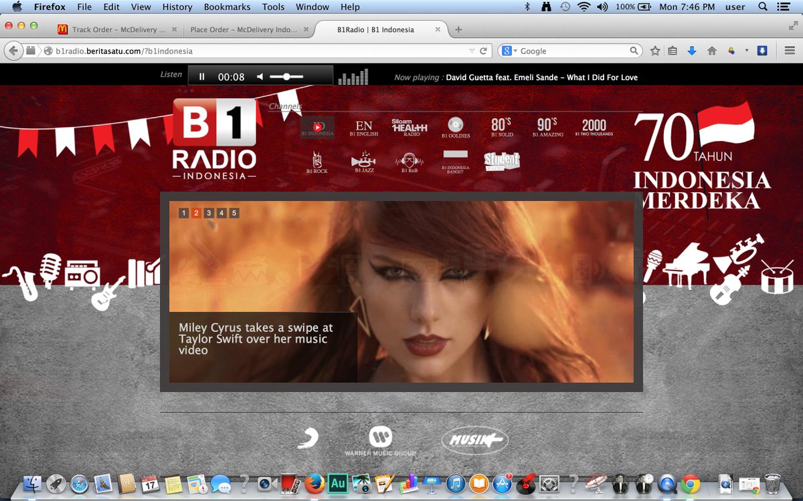Click the dark blue download add-on icon
This screenshot has width=803, height=501.
[x=762, y=51]
